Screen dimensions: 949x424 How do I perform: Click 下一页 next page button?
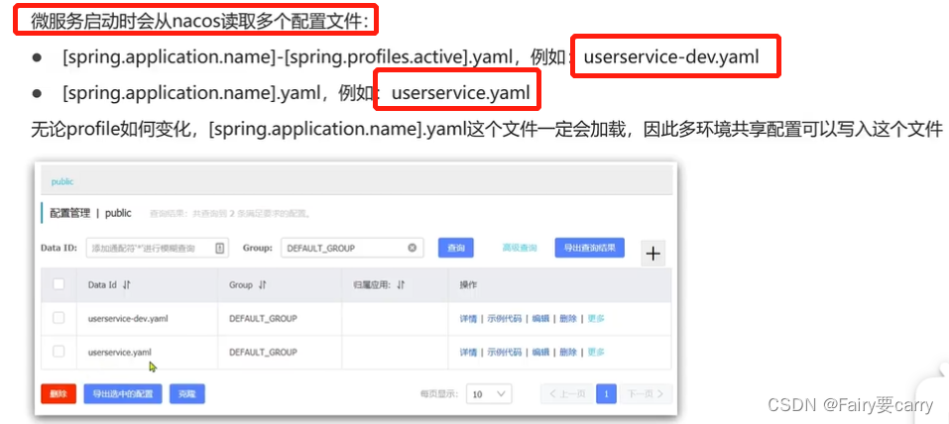coord(646,393)
